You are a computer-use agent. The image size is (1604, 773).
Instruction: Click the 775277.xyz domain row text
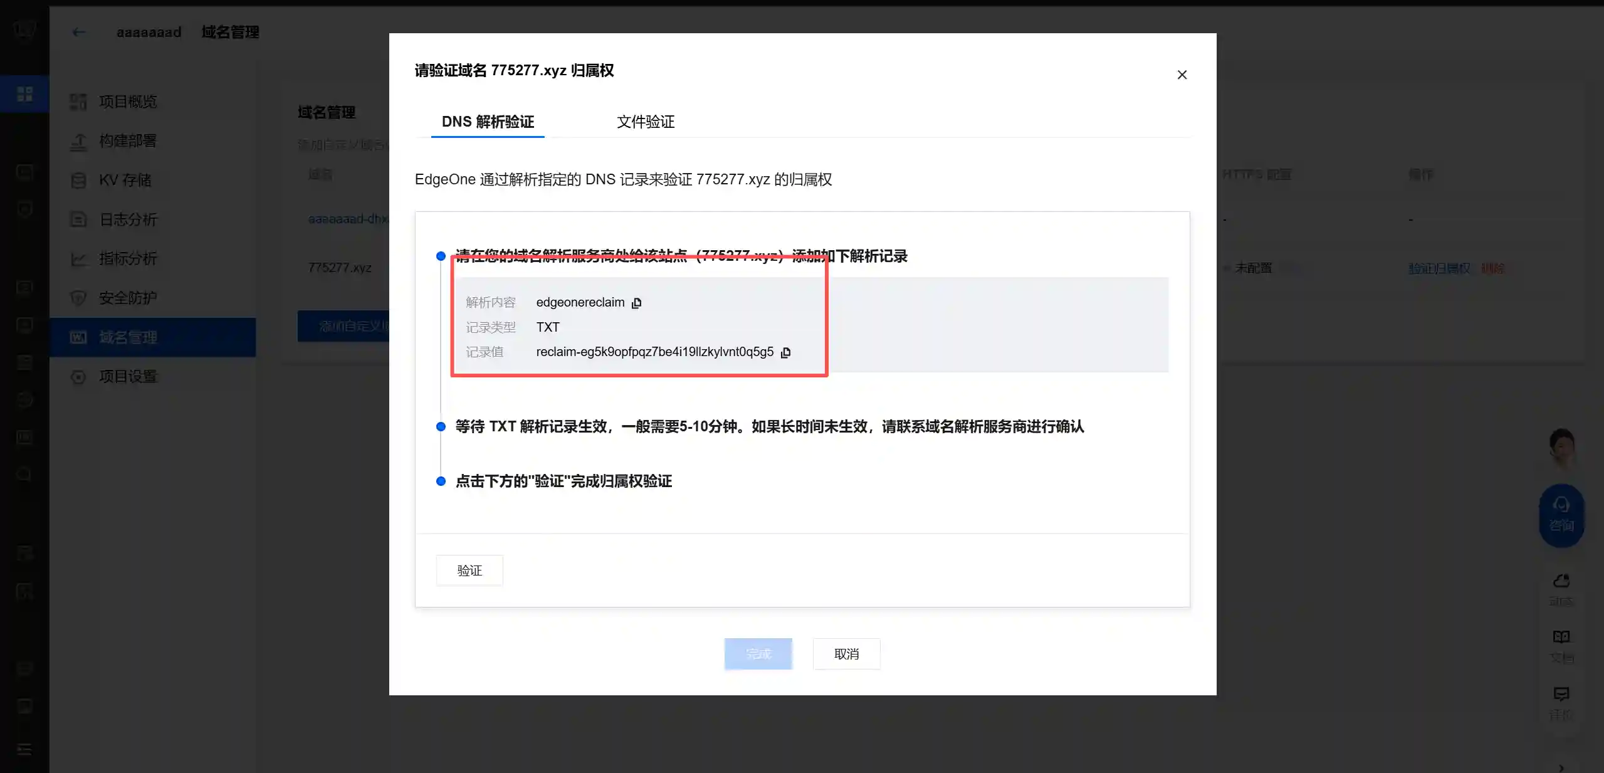(340, 268)
